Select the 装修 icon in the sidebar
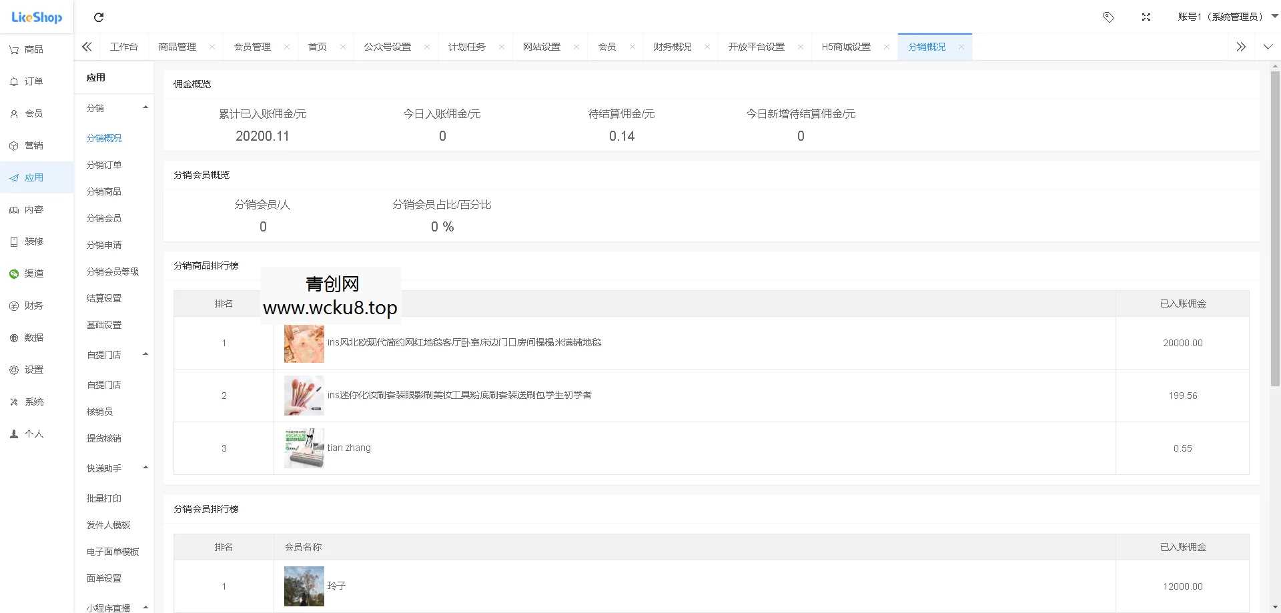Screen dimensions: 1281x613 coord(28,241)
